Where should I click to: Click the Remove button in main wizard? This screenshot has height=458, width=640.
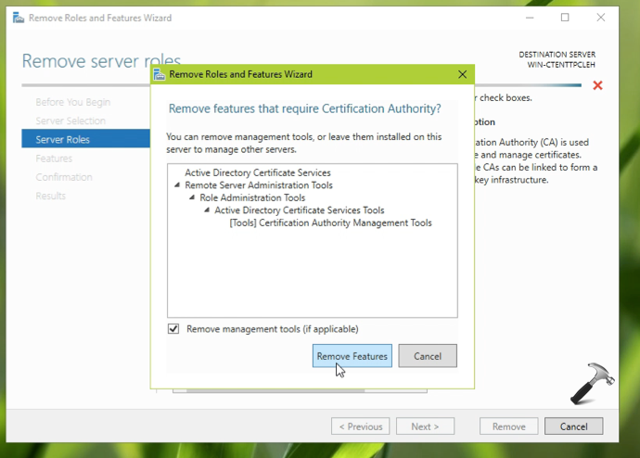coord(508,426)
